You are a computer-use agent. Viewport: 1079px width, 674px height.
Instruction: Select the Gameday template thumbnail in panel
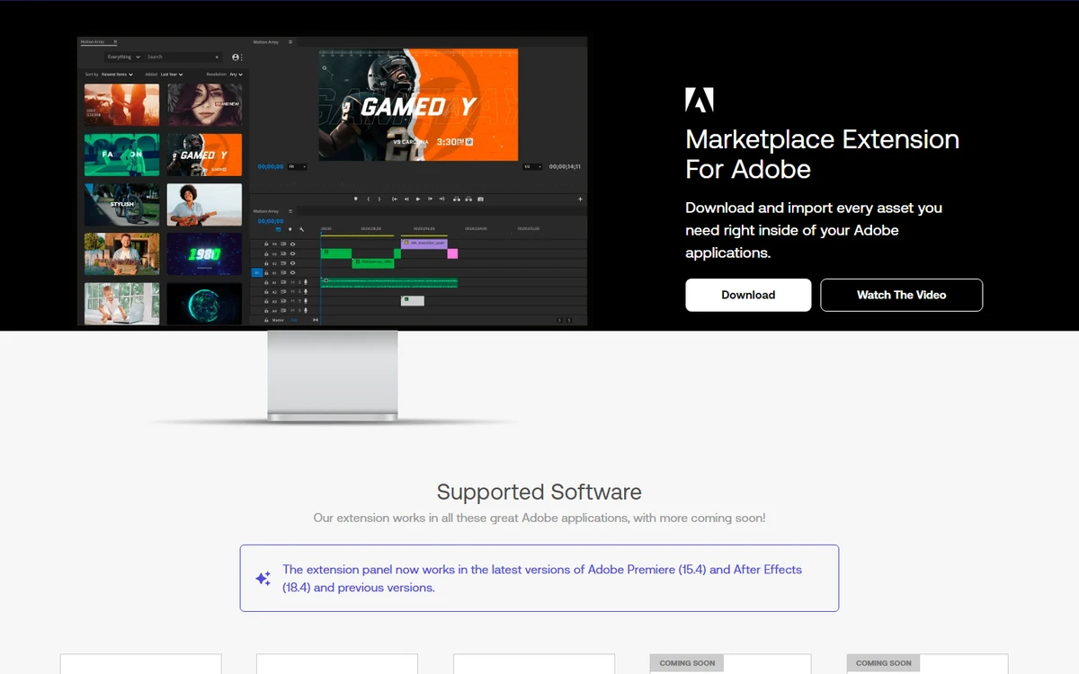(x=204, y=155)
